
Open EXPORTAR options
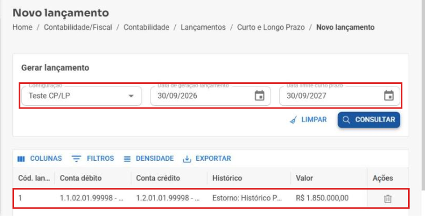point(207,159)
